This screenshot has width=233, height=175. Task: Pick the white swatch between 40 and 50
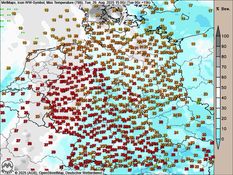218,92
